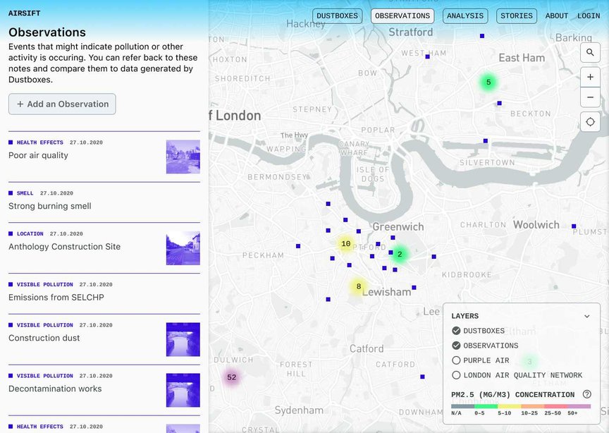Uncheck the Observations layer checkbox

coord(456,346)
